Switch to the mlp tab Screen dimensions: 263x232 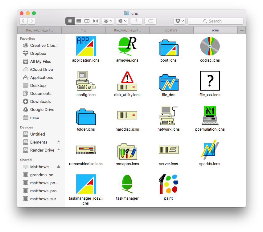point(83,30)
